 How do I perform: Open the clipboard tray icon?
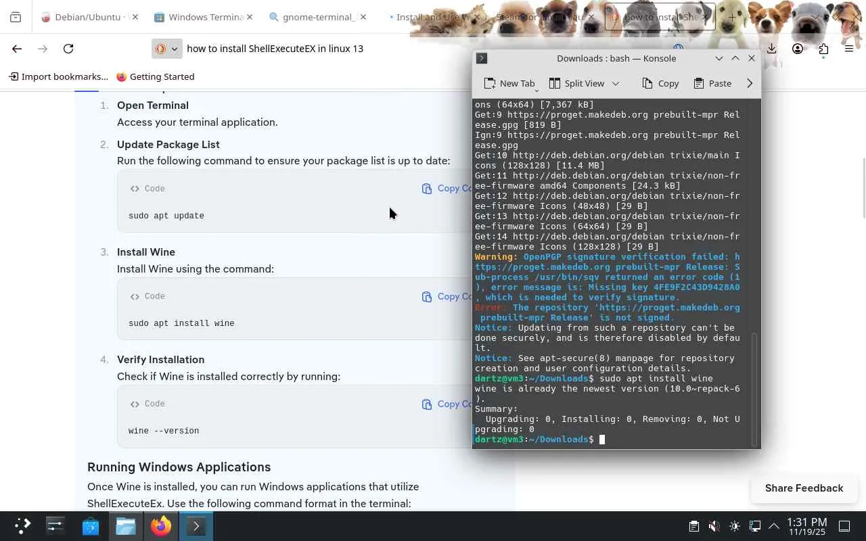pos(693,526)
